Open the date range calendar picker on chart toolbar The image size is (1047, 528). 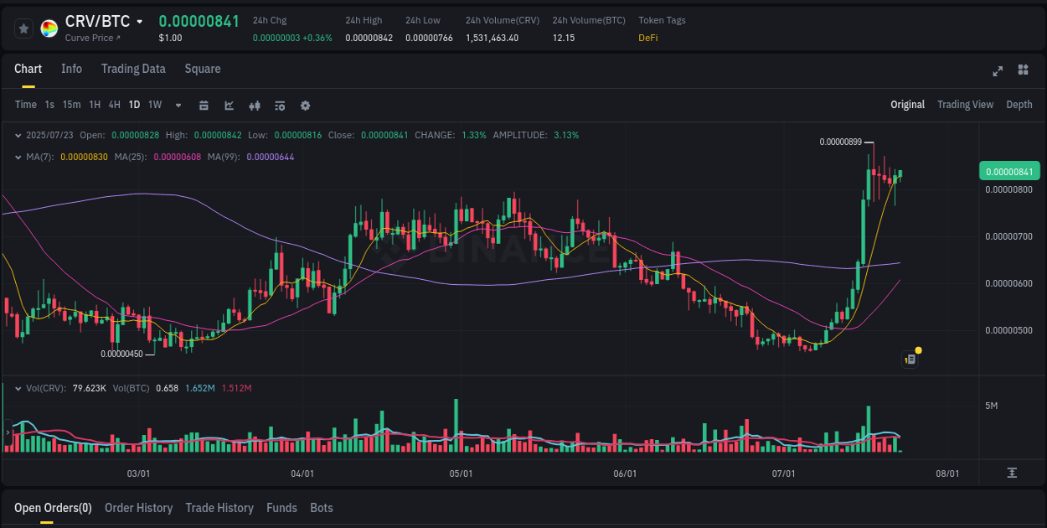[204, 106]
